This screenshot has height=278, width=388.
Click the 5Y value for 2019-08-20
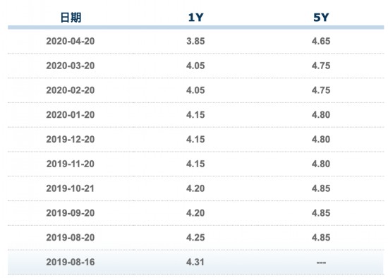(x=321, y=237)
